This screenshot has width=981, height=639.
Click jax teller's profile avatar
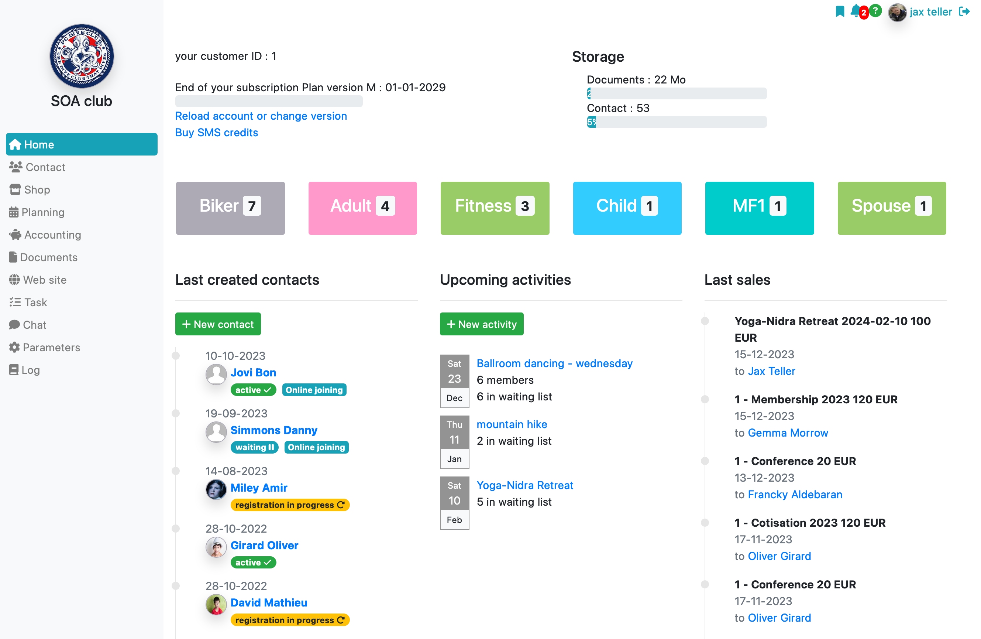896,13
